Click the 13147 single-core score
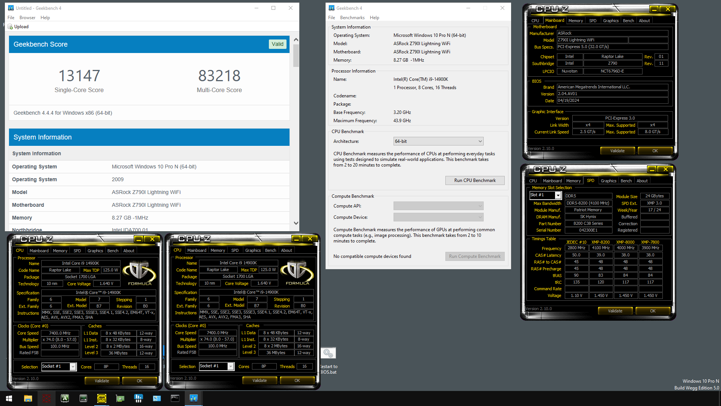721x406 pixels. click(x=79, y=76)
